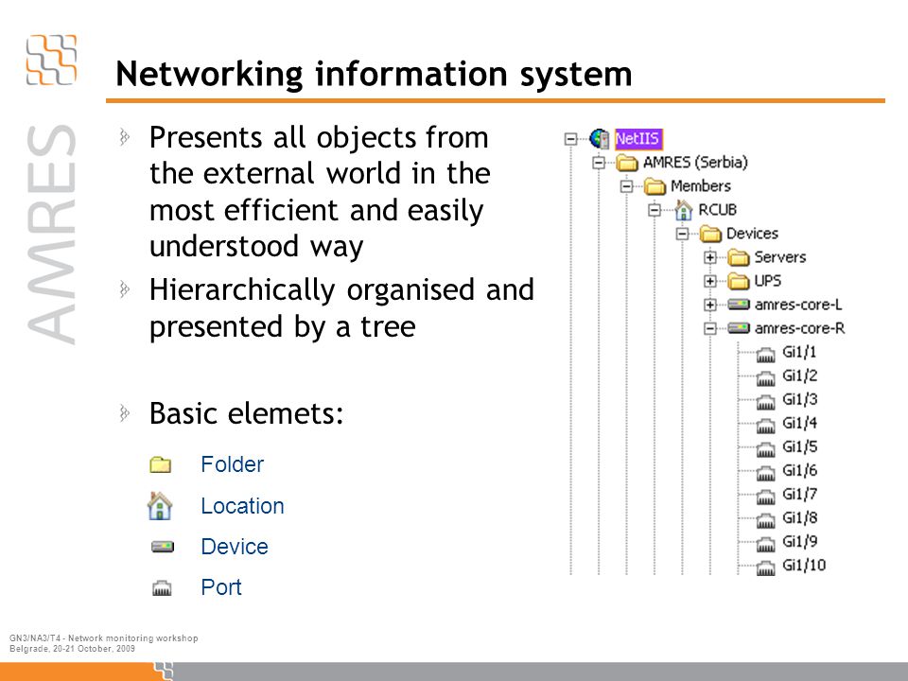This screenshot has width=908, height=681.
Task: Click the Devices folder icon in tree
Action: pos(710,234)
